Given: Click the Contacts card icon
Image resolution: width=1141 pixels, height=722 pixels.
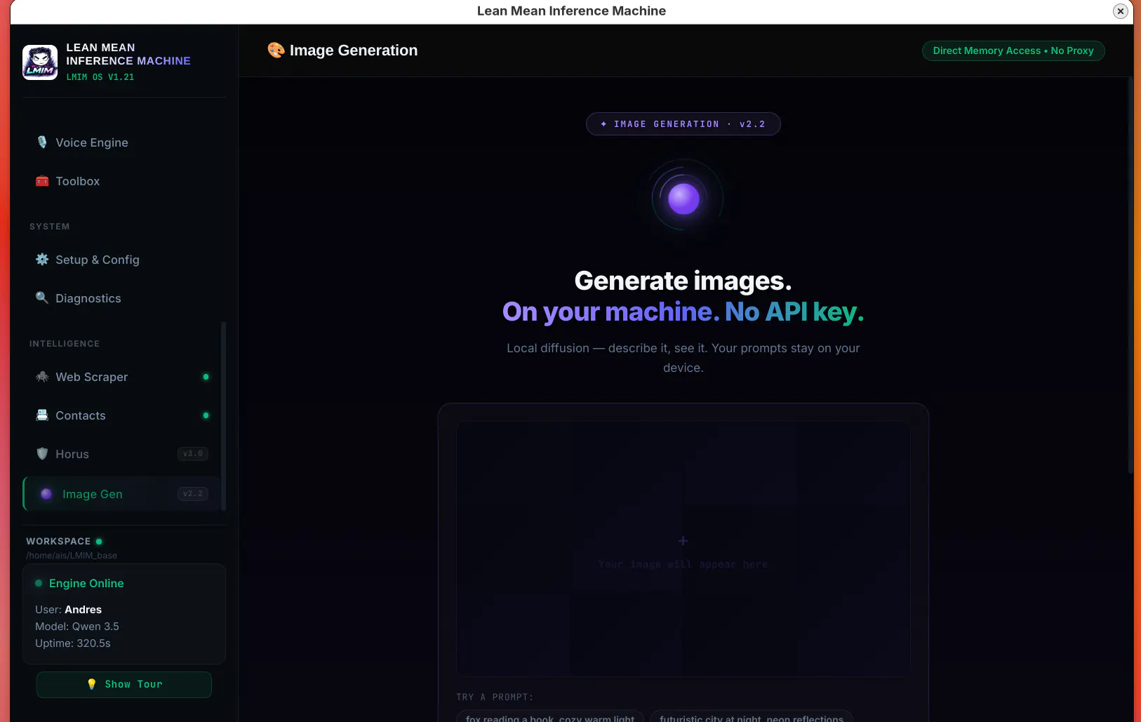Looking at the screenshot, I should (42, 415).
